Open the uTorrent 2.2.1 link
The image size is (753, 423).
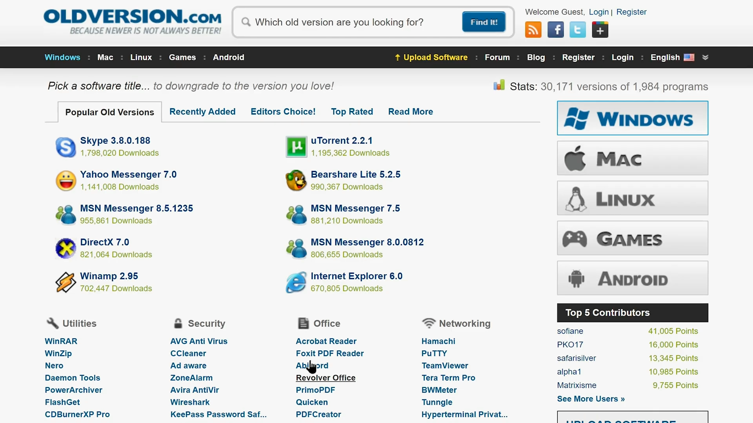[341, 140]
